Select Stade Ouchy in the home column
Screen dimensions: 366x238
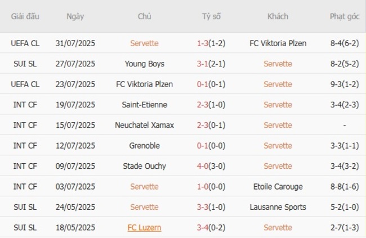pyautogui.click(x=144, y=166)
